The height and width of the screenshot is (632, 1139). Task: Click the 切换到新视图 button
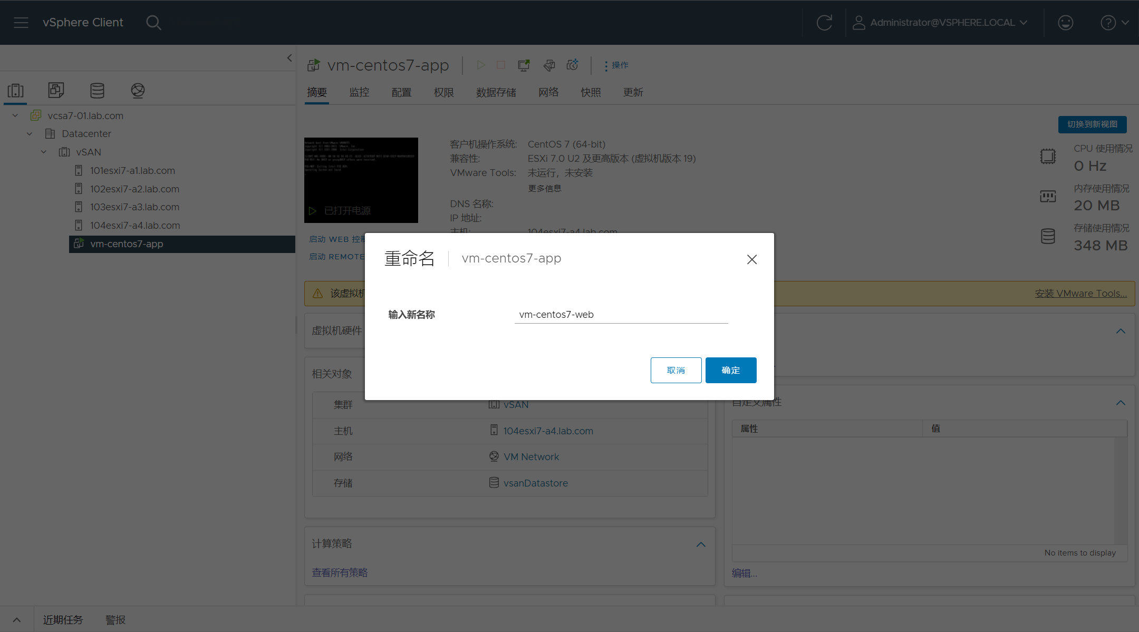(x=1092, y=124)
